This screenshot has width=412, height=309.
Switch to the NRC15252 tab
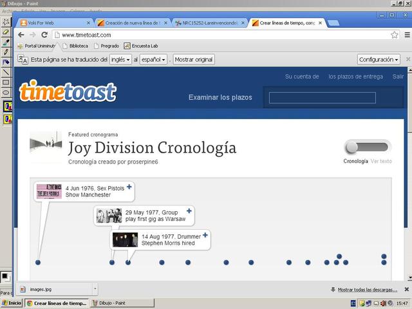211,23
